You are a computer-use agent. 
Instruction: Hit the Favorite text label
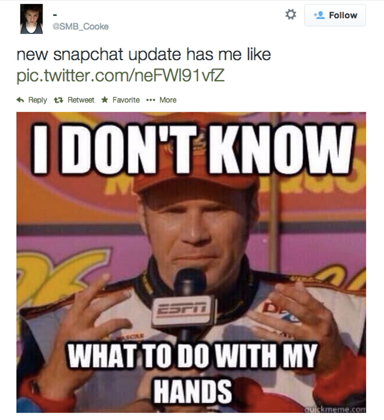126,100
